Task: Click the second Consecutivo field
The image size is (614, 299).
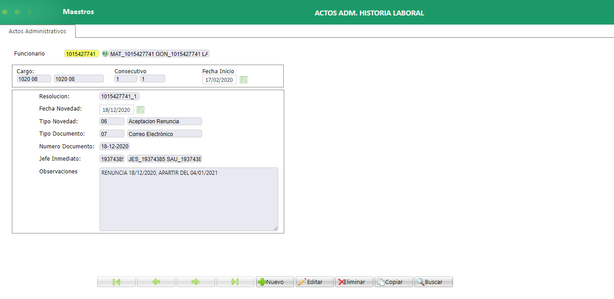Action: (152, 79)
